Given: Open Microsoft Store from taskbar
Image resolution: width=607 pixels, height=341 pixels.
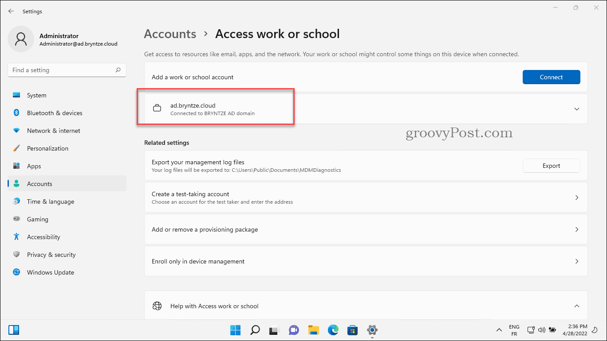Looking at the screenshot, I should 352,330.
